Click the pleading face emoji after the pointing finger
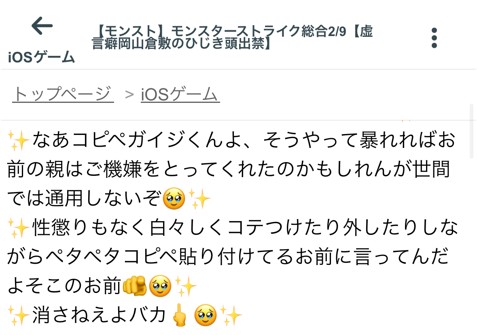477x335 pixels. tap(160, 286)
